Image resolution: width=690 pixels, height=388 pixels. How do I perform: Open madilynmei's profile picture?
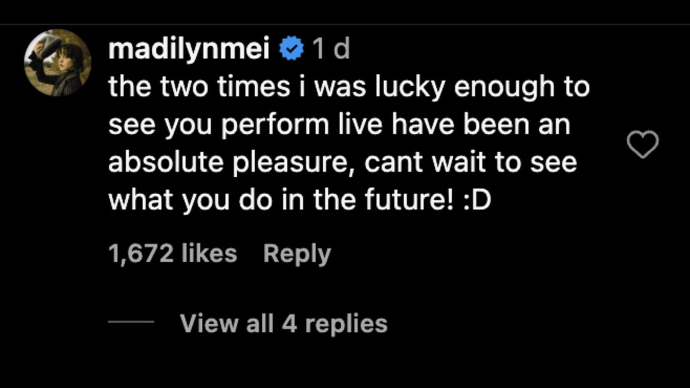tap(58, 63)
